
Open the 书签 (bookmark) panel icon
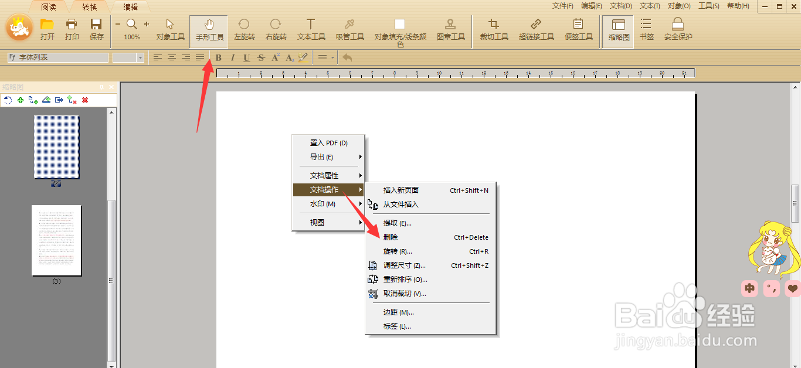[x=646, y=30]
